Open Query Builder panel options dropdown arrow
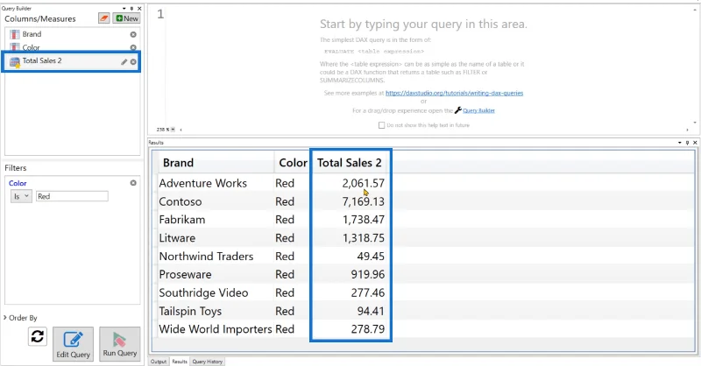Image resolution: width=701 pixels, height=366 pixels. (x=124, y=9)
